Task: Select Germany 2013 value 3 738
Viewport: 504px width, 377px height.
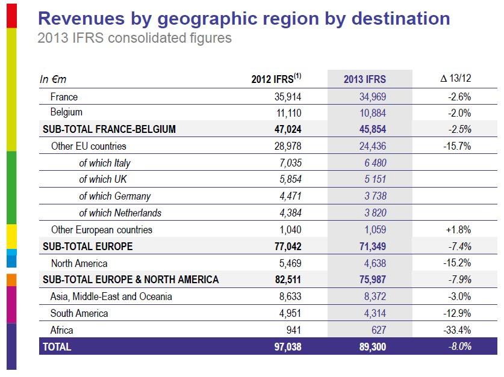Action: (x=375, y=196)
